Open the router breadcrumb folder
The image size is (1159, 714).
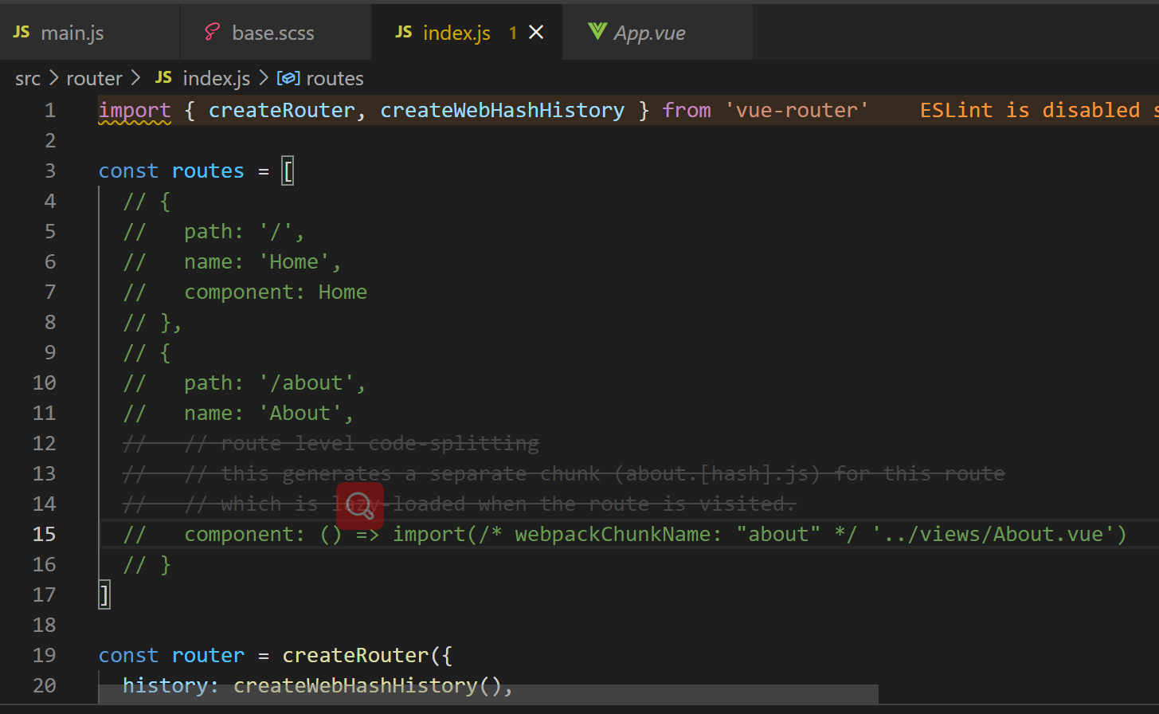[x=94, y=78]
